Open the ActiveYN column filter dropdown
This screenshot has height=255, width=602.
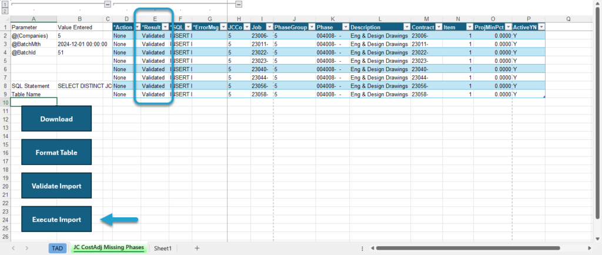pos(541,27)
